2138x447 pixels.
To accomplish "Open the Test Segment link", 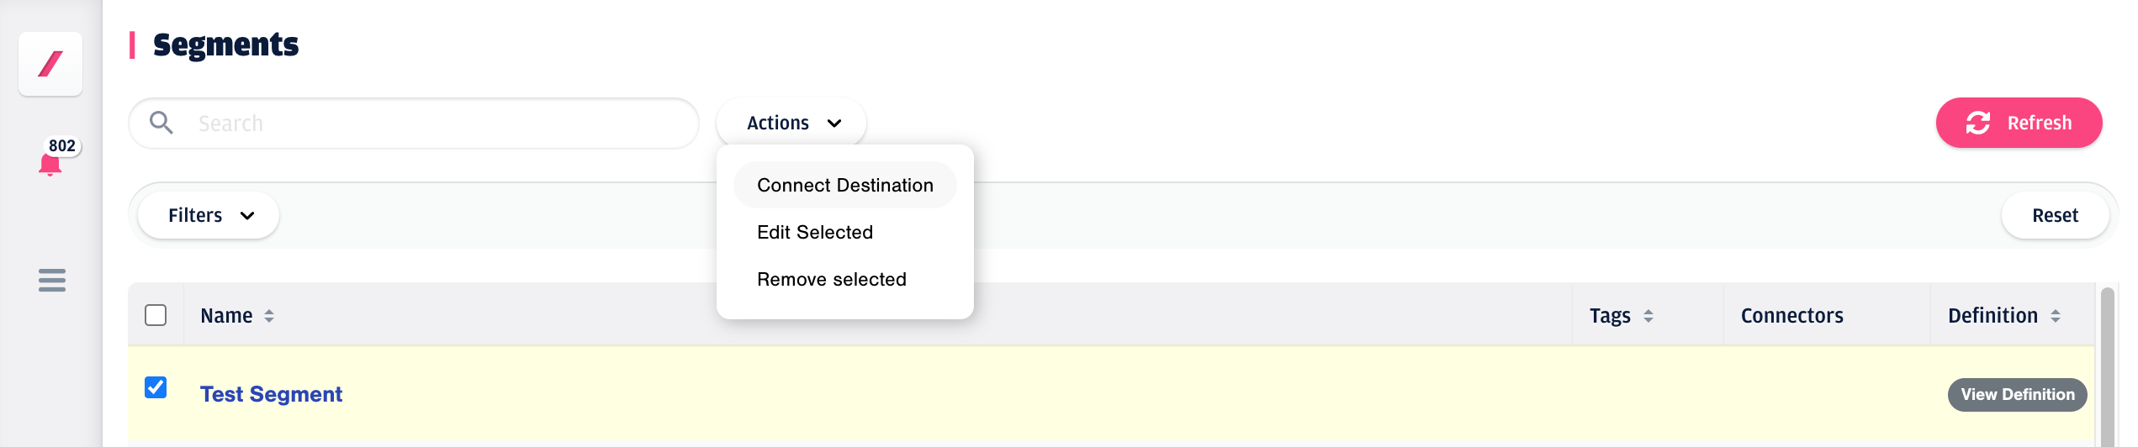I will 271,394.
